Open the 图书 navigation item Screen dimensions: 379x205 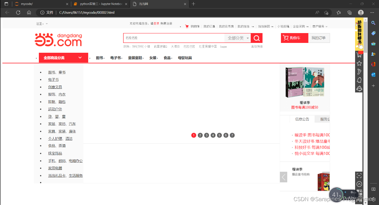click(99, 58)
